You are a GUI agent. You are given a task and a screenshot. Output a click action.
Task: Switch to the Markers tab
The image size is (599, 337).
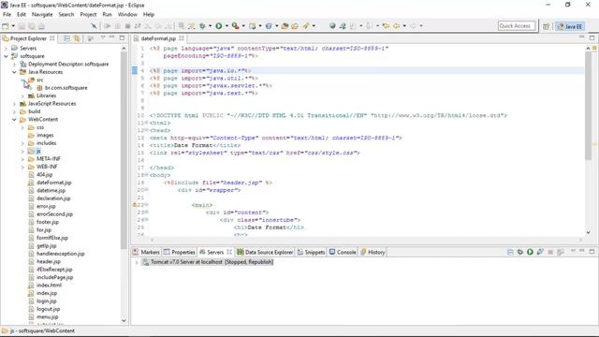(146, 252)
